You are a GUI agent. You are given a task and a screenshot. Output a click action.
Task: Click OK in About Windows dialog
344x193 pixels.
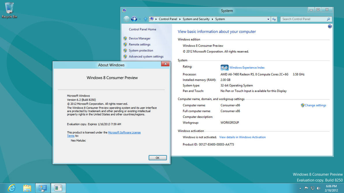point(158,158)
